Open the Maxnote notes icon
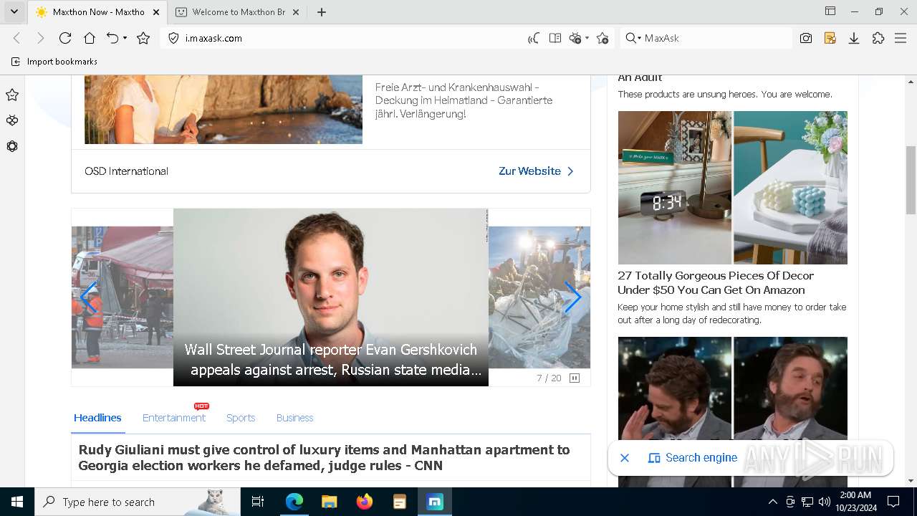Viewport: 917px width, 516px height. point(830,38)
